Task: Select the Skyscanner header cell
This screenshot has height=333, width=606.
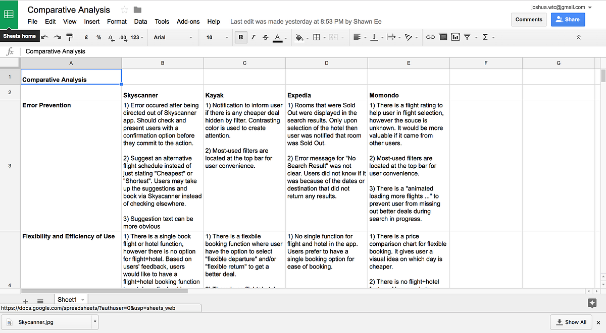Action: click(x=163, y=92)
